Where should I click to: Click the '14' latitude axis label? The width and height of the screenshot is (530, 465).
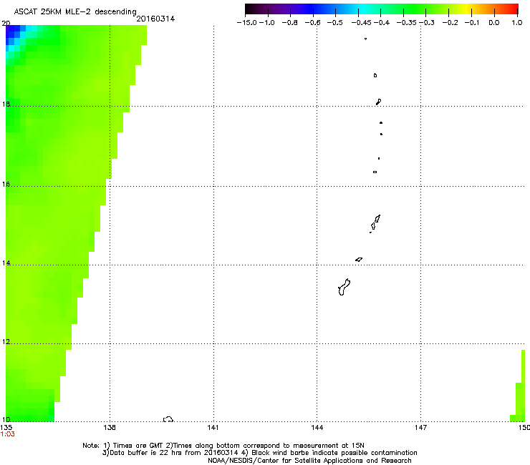pyautogui.click(x=6, y=263)
